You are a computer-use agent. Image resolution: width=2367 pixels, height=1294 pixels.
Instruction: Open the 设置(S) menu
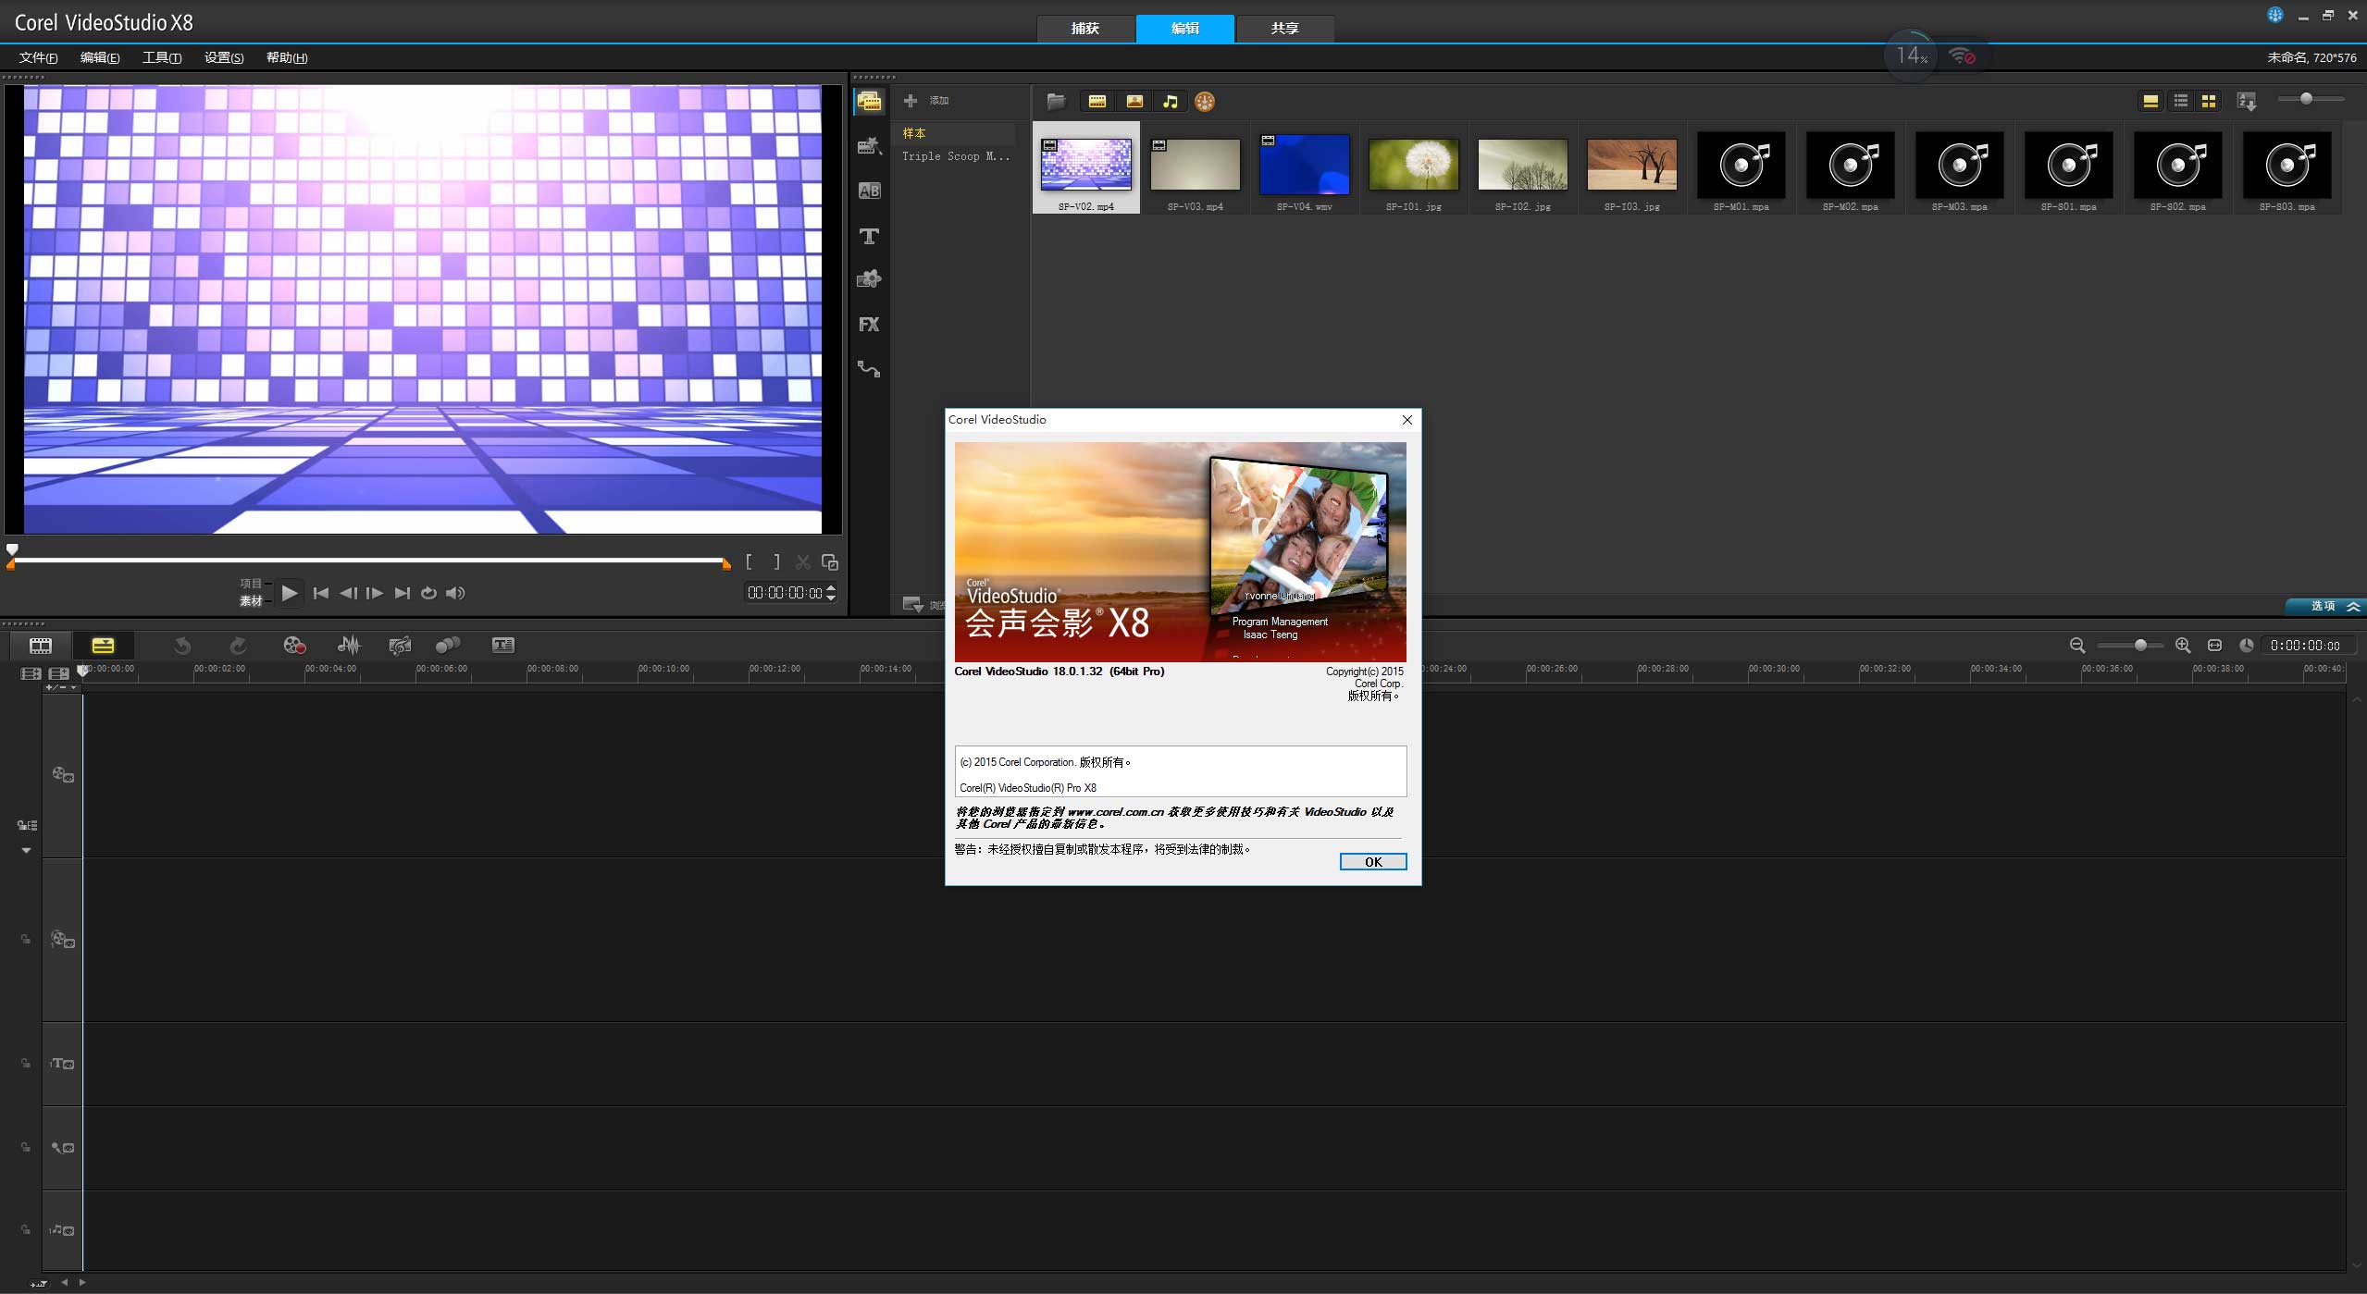point(224,57)
